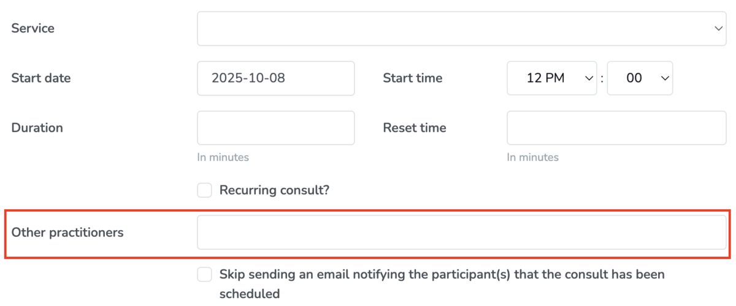Focus the Duration input field
The width and height of the screenshot is (736, 306).
pyautogui.click(x=275, y=128)
